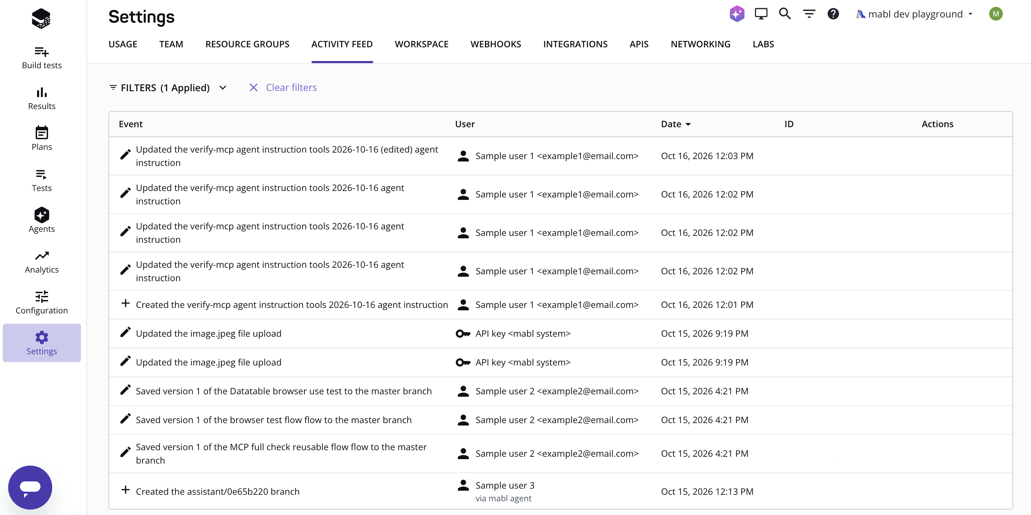This screenshot has height=515, width=1031.
Task: Open the purple AI assistant icon
Action: pyautogui.click(x=737, y=14)
